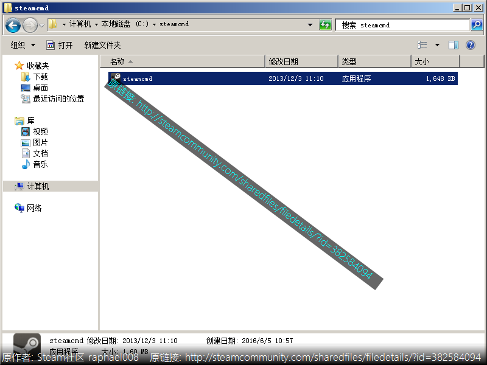Click the search magnifier icon

pyautogui.click(x=477, y=25)
